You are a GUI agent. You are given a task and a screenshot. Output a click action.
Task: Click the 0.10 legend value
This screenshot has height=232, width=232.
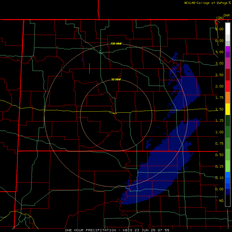(219, 178)
